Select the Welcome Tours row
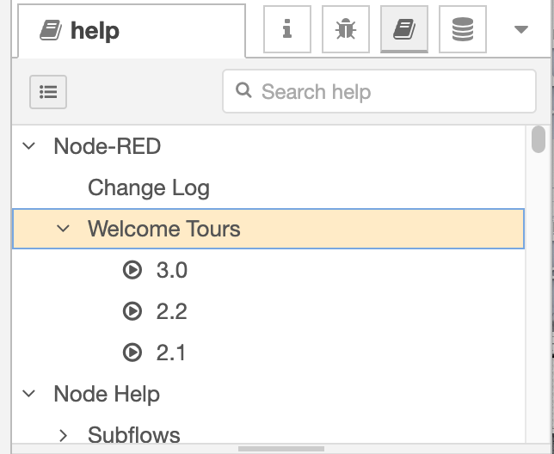 268,229
